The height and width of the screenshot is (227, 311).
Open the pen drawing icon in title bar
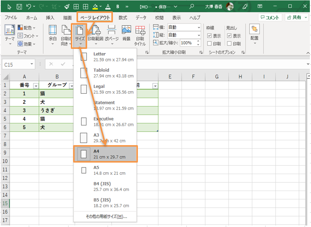coord(245,6)
